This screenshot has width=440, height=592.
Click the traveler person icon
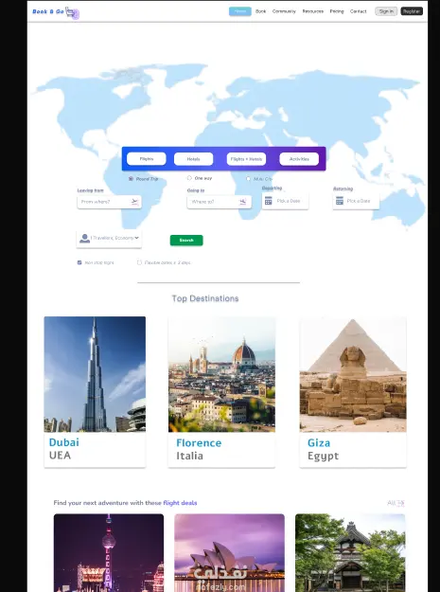84,239
